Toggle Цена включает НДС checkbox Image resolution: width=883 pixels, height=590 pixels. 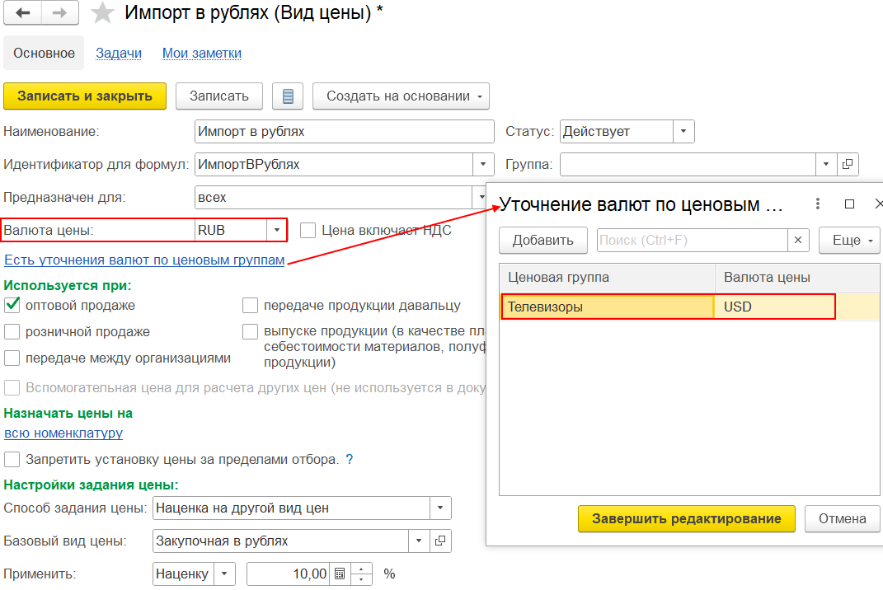coord(308,231)
